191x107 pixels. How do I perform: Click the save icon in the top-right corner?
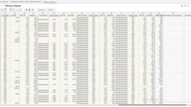pos(182,6)
